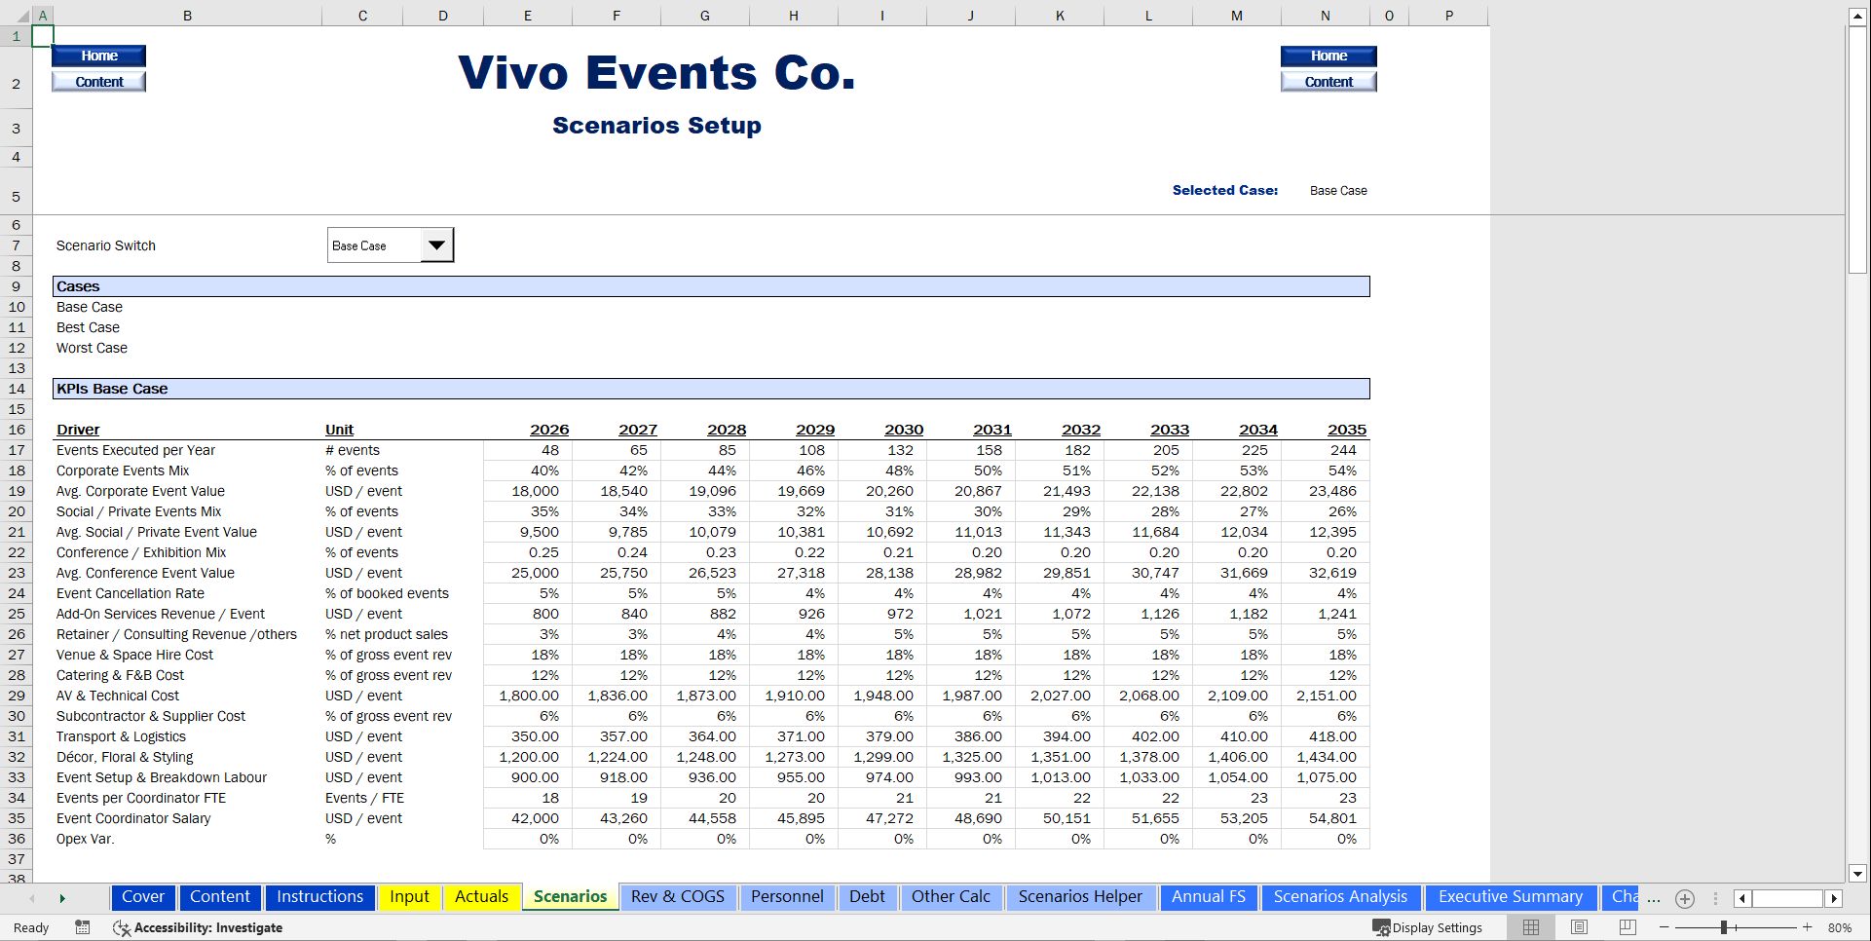Open the Scenarios Analysis sheet
1871x941 pixels.
pos(1341,897)
